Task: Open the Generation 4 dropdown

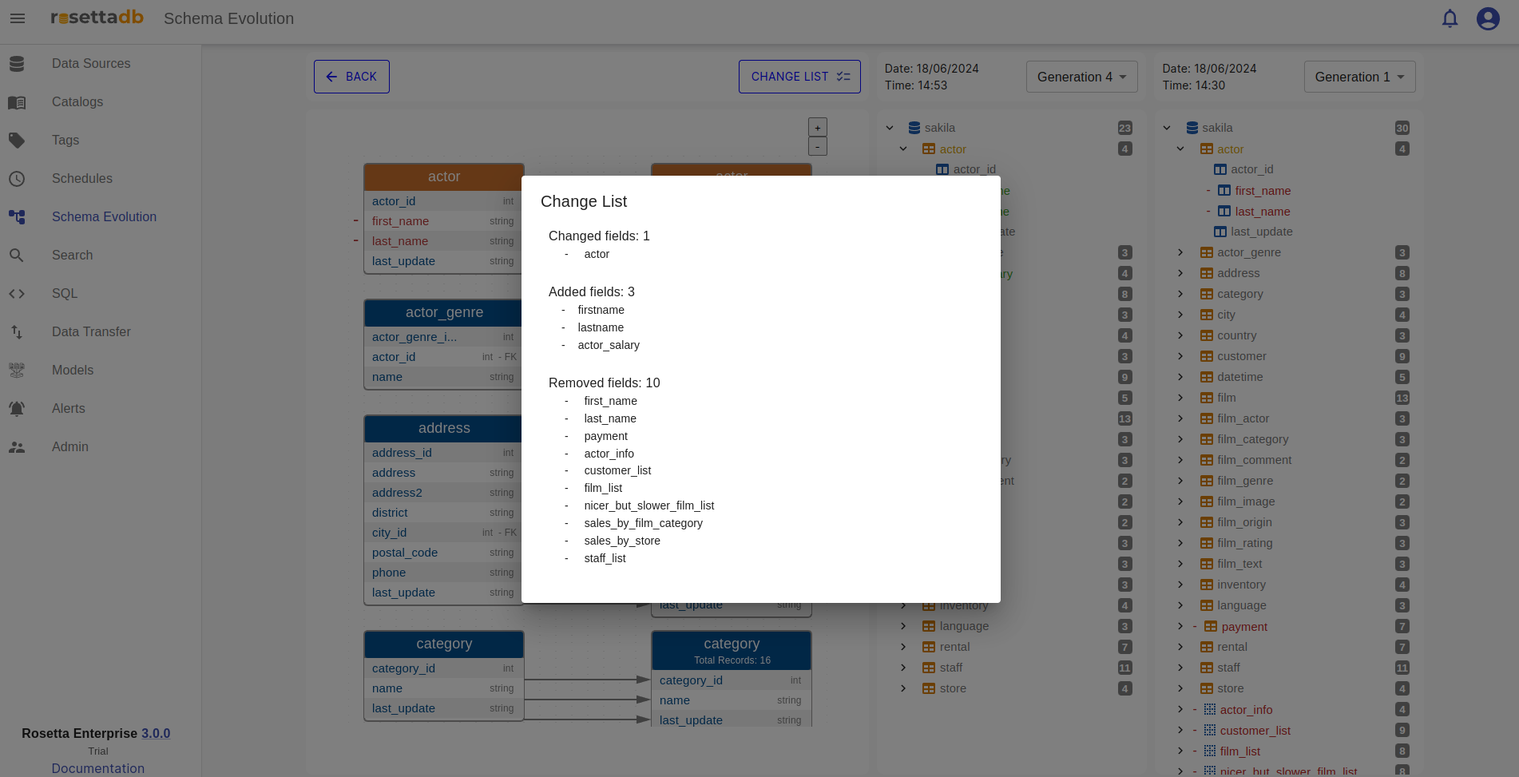Action: 1081,77
